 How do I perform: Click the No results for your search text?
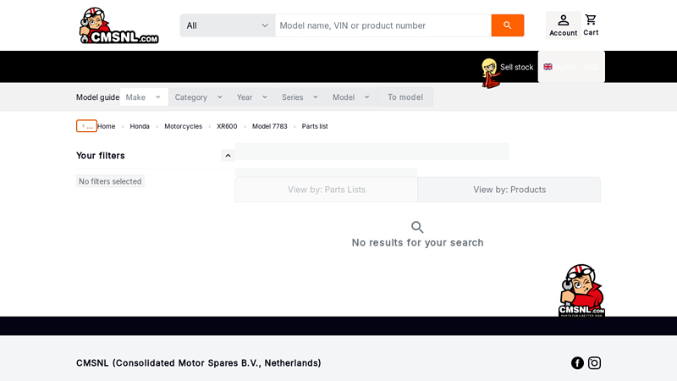click(x=417, y=243)
